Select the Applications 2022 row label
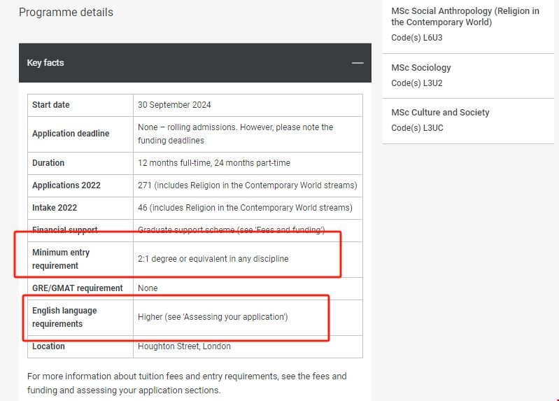559x401 pixels. pos(66,185)
